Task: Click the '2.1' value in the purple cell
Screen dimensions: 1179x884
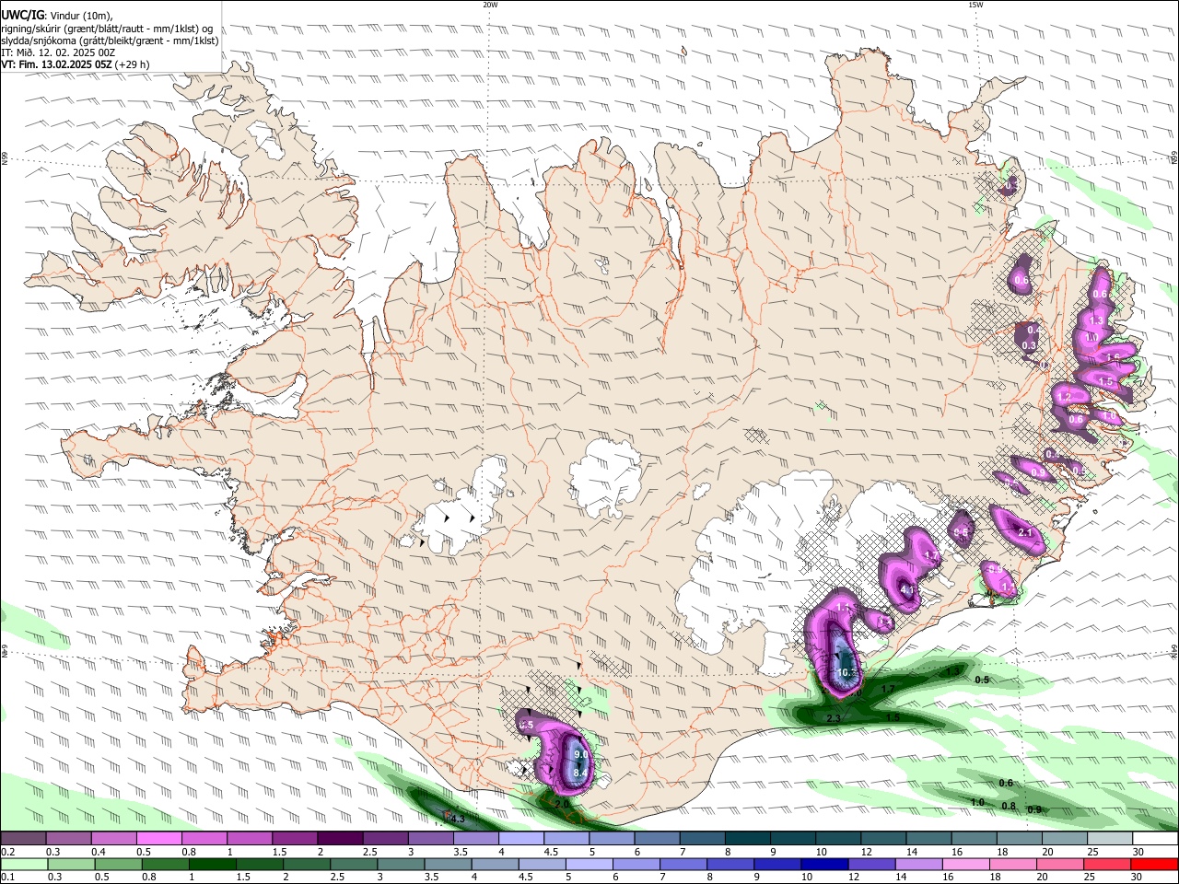Action: [1025, 532]
